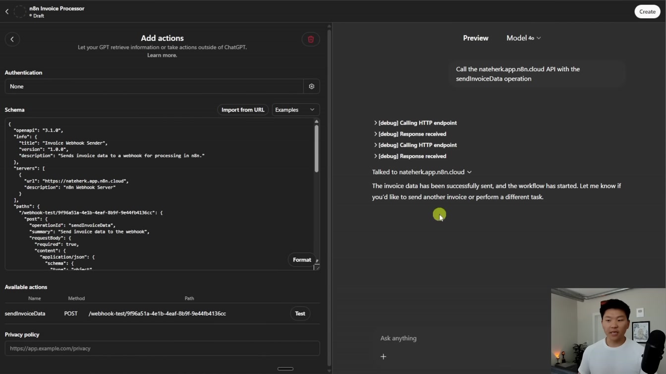This screenshot has width=666, height=374.
Task: Test the sendInvoiceData action
Action: pos(300,314)
